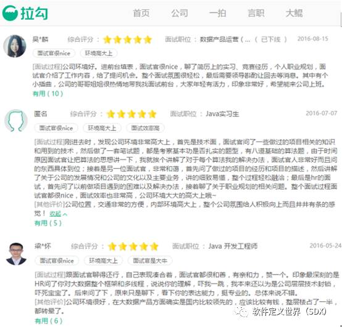Click the Lagou green logo icon
Viewport: 342px width, 327px height.
click(10, 13)
